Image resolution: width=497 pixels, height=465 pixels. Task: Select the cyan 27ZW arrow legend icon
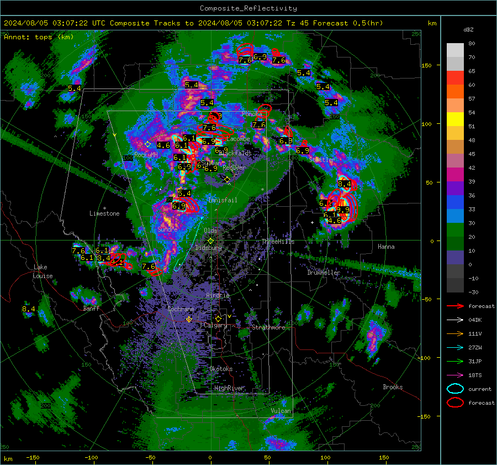point(455,348)
